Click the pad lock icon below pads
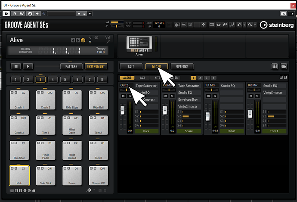Screen dimensions: 297x202 point(34,190)
